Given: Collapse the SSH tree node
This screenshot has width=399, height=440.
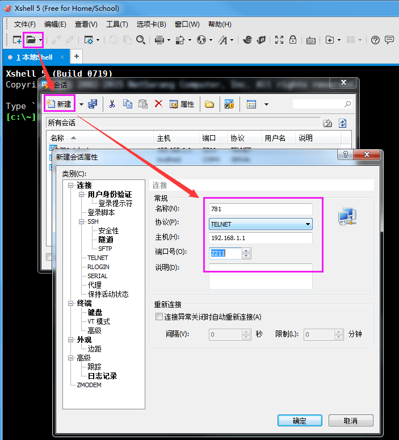Looking at the screenshot, I should pyautogui.click(x=81, y=221).
